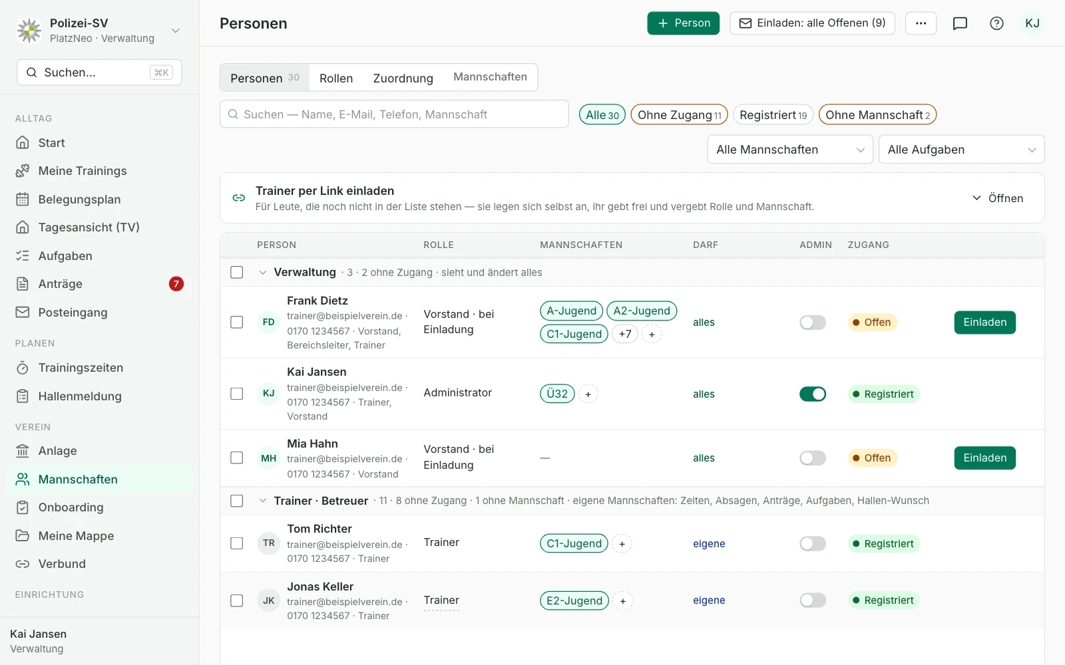Open the three-dots more options menu

tap(921, 23)
